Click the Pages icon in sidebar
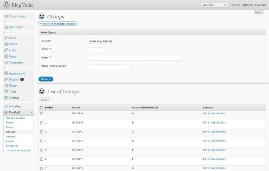The height and width of the screenshot is (171, 269). point(6,56)
